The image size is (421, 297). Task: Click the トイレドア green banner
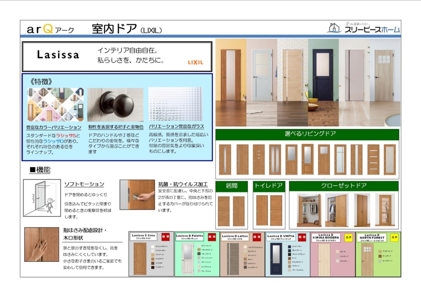(269, 186)
